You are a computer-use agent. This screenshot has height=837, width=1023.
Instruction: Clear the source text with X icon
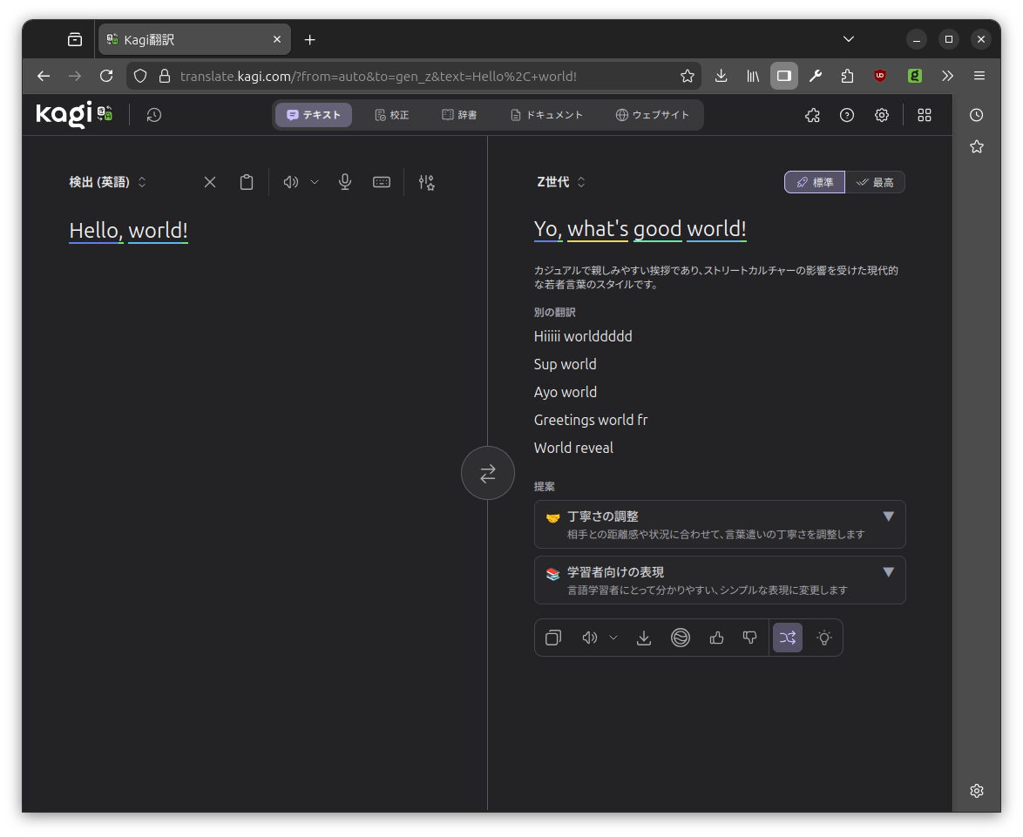tap(210, 182)
